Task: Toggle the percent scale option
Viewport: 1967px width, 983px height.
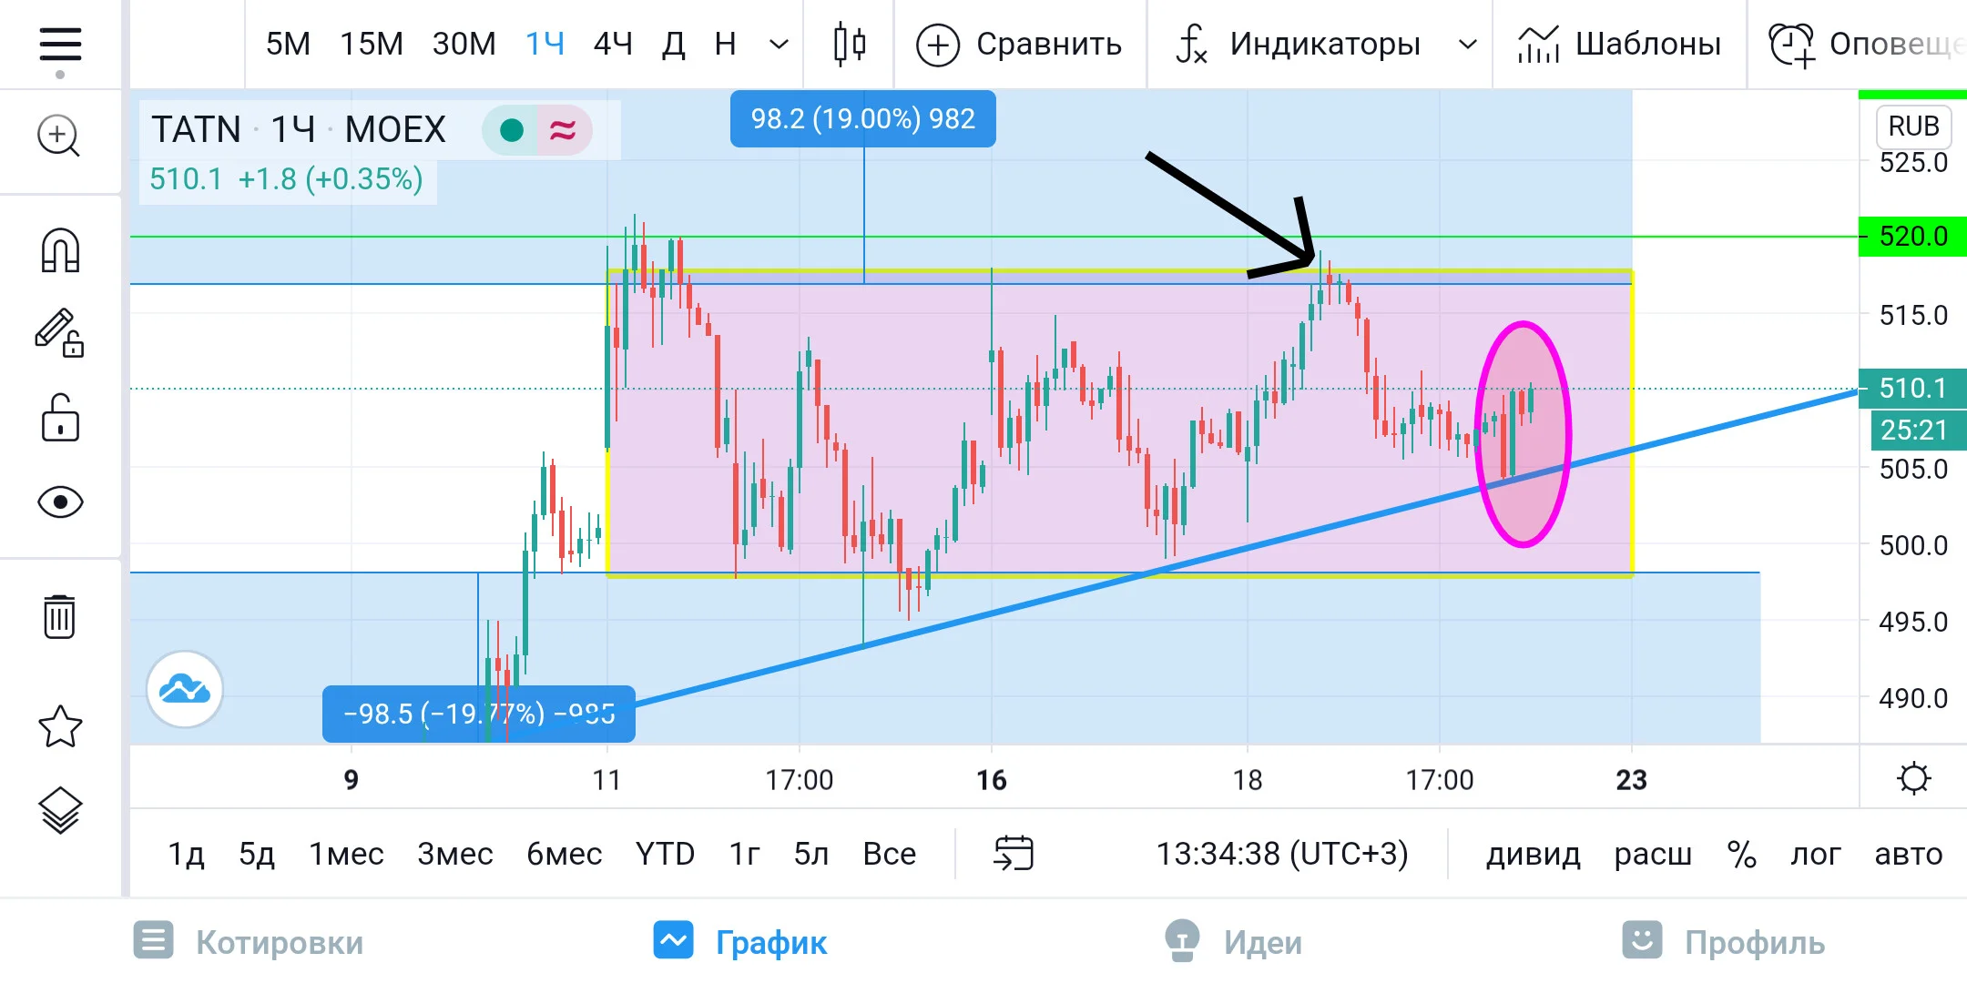Action: tap(1742, 854)
